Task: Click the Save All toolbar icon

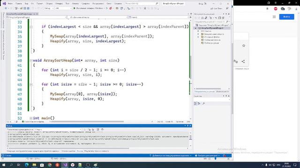Action: pyautogui.click(x=28, y=8)
